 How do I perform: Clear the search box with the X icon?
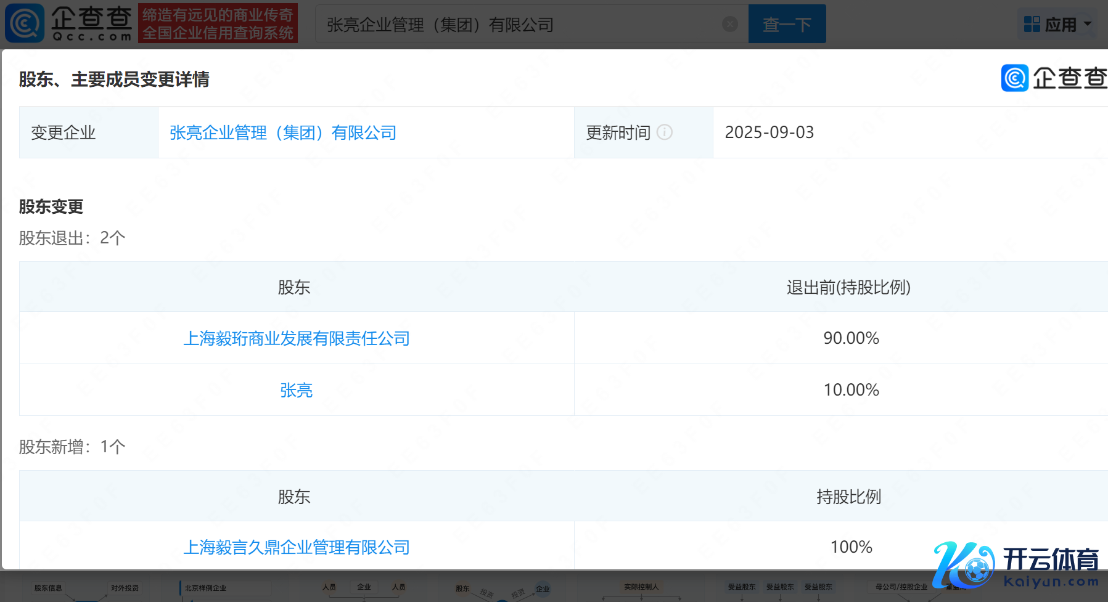(730, 24)
